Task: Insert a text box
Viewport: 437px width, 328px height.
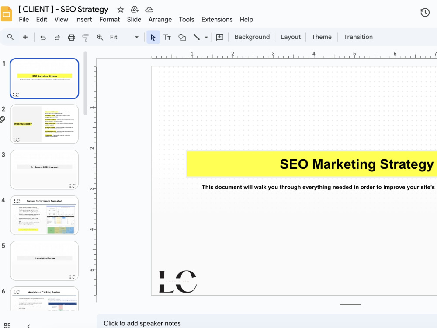Action: click(167, 37)
